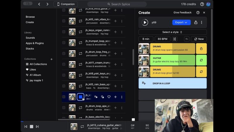
Task: Open the Select a style dropdown
Action: coord(172,32)
